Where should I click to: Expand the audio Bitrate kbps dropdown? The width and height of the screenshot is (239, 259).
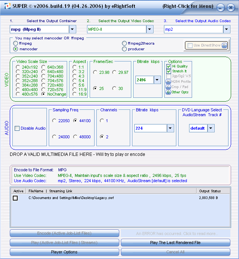click(170, 128)
